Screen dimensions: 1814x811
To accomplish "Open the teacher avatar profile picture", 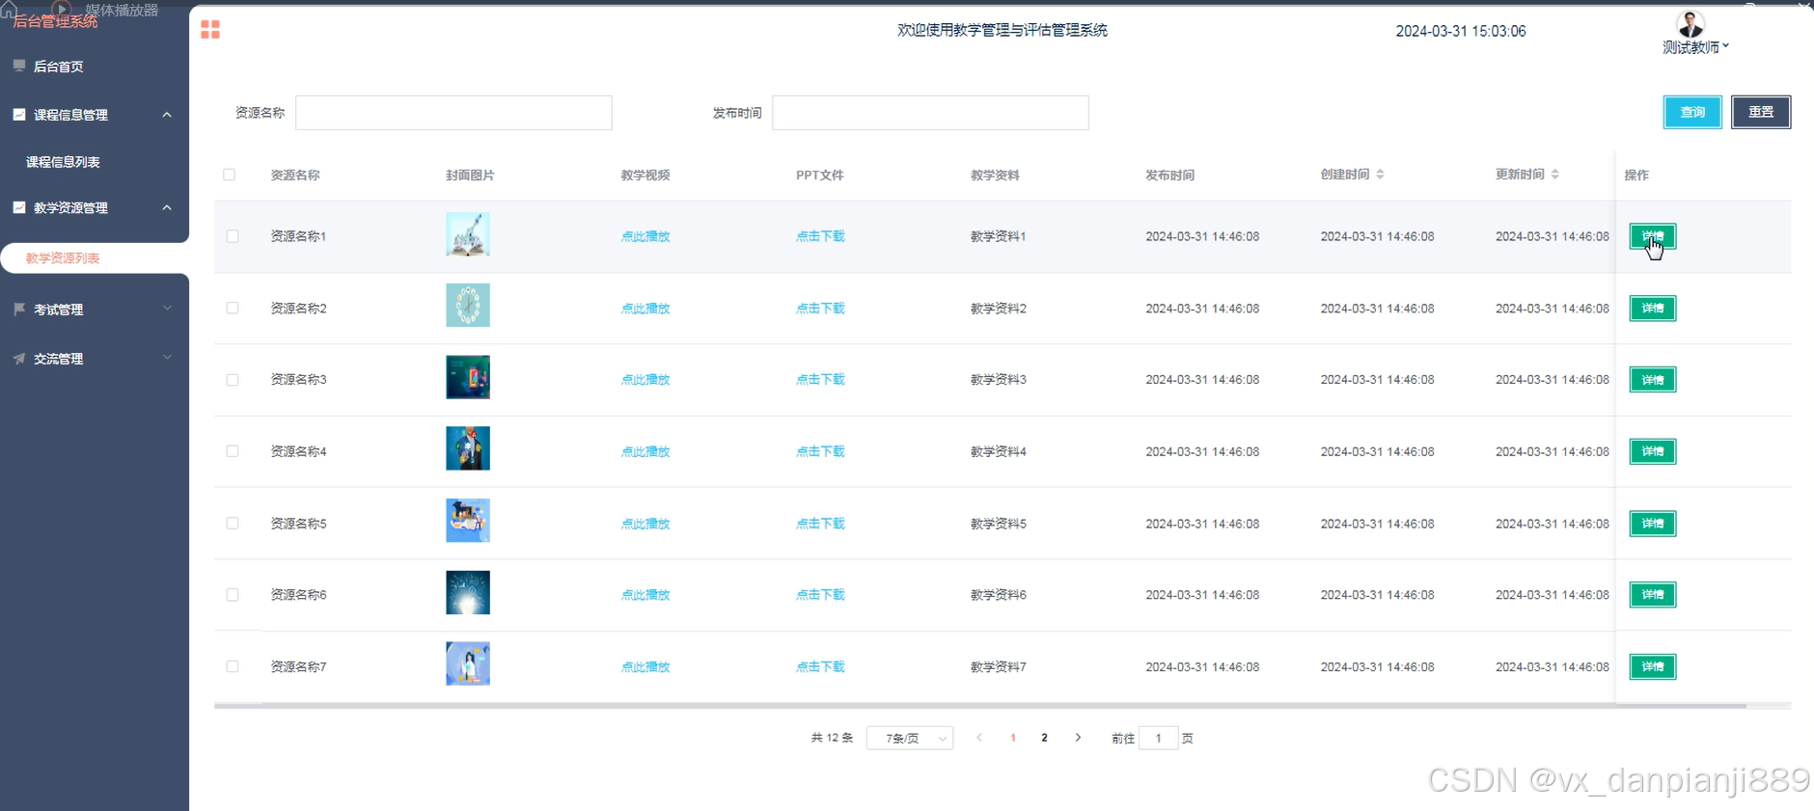I will tap(1690, 23).
